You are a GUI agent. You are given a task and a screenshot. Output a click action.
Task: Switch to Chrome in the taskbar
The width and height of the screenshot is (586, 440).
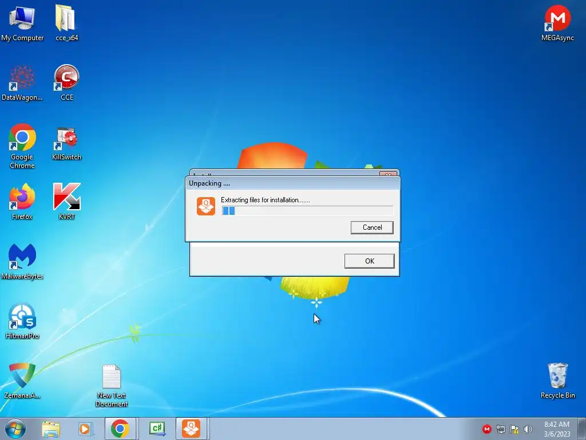point(120,429)
